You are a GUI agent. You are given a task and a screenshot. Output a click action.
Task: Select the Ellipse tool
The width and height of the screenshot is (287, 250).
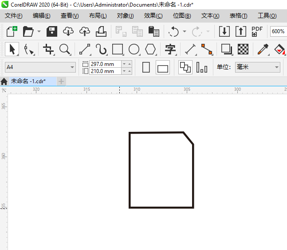[x=134, y=49]
